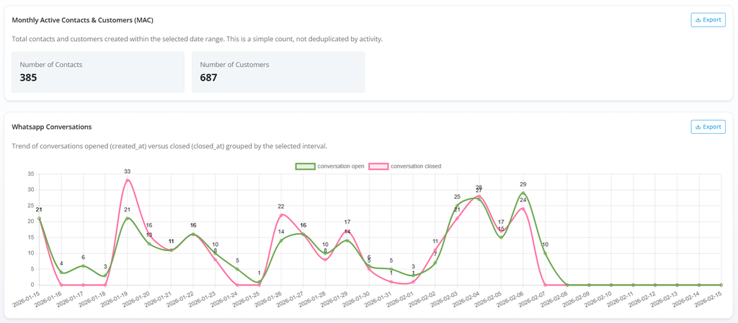Export the Whatsapp Conversations chart data
738x323 pixels.
(708, 127)
